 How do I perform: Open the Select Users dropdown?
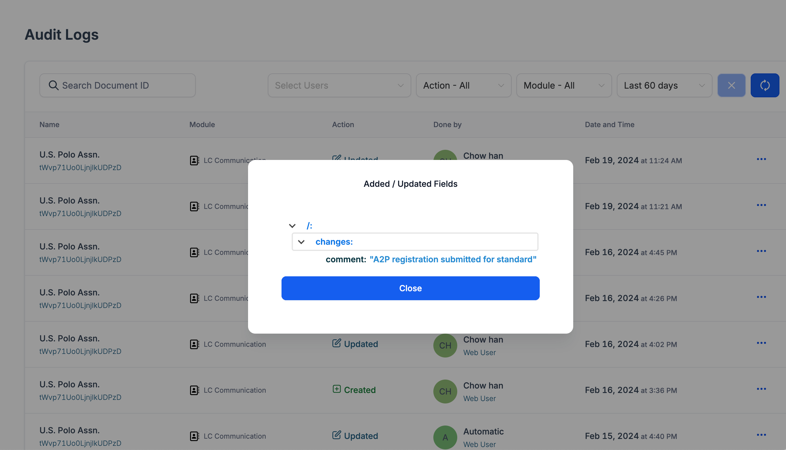point(339,85)
